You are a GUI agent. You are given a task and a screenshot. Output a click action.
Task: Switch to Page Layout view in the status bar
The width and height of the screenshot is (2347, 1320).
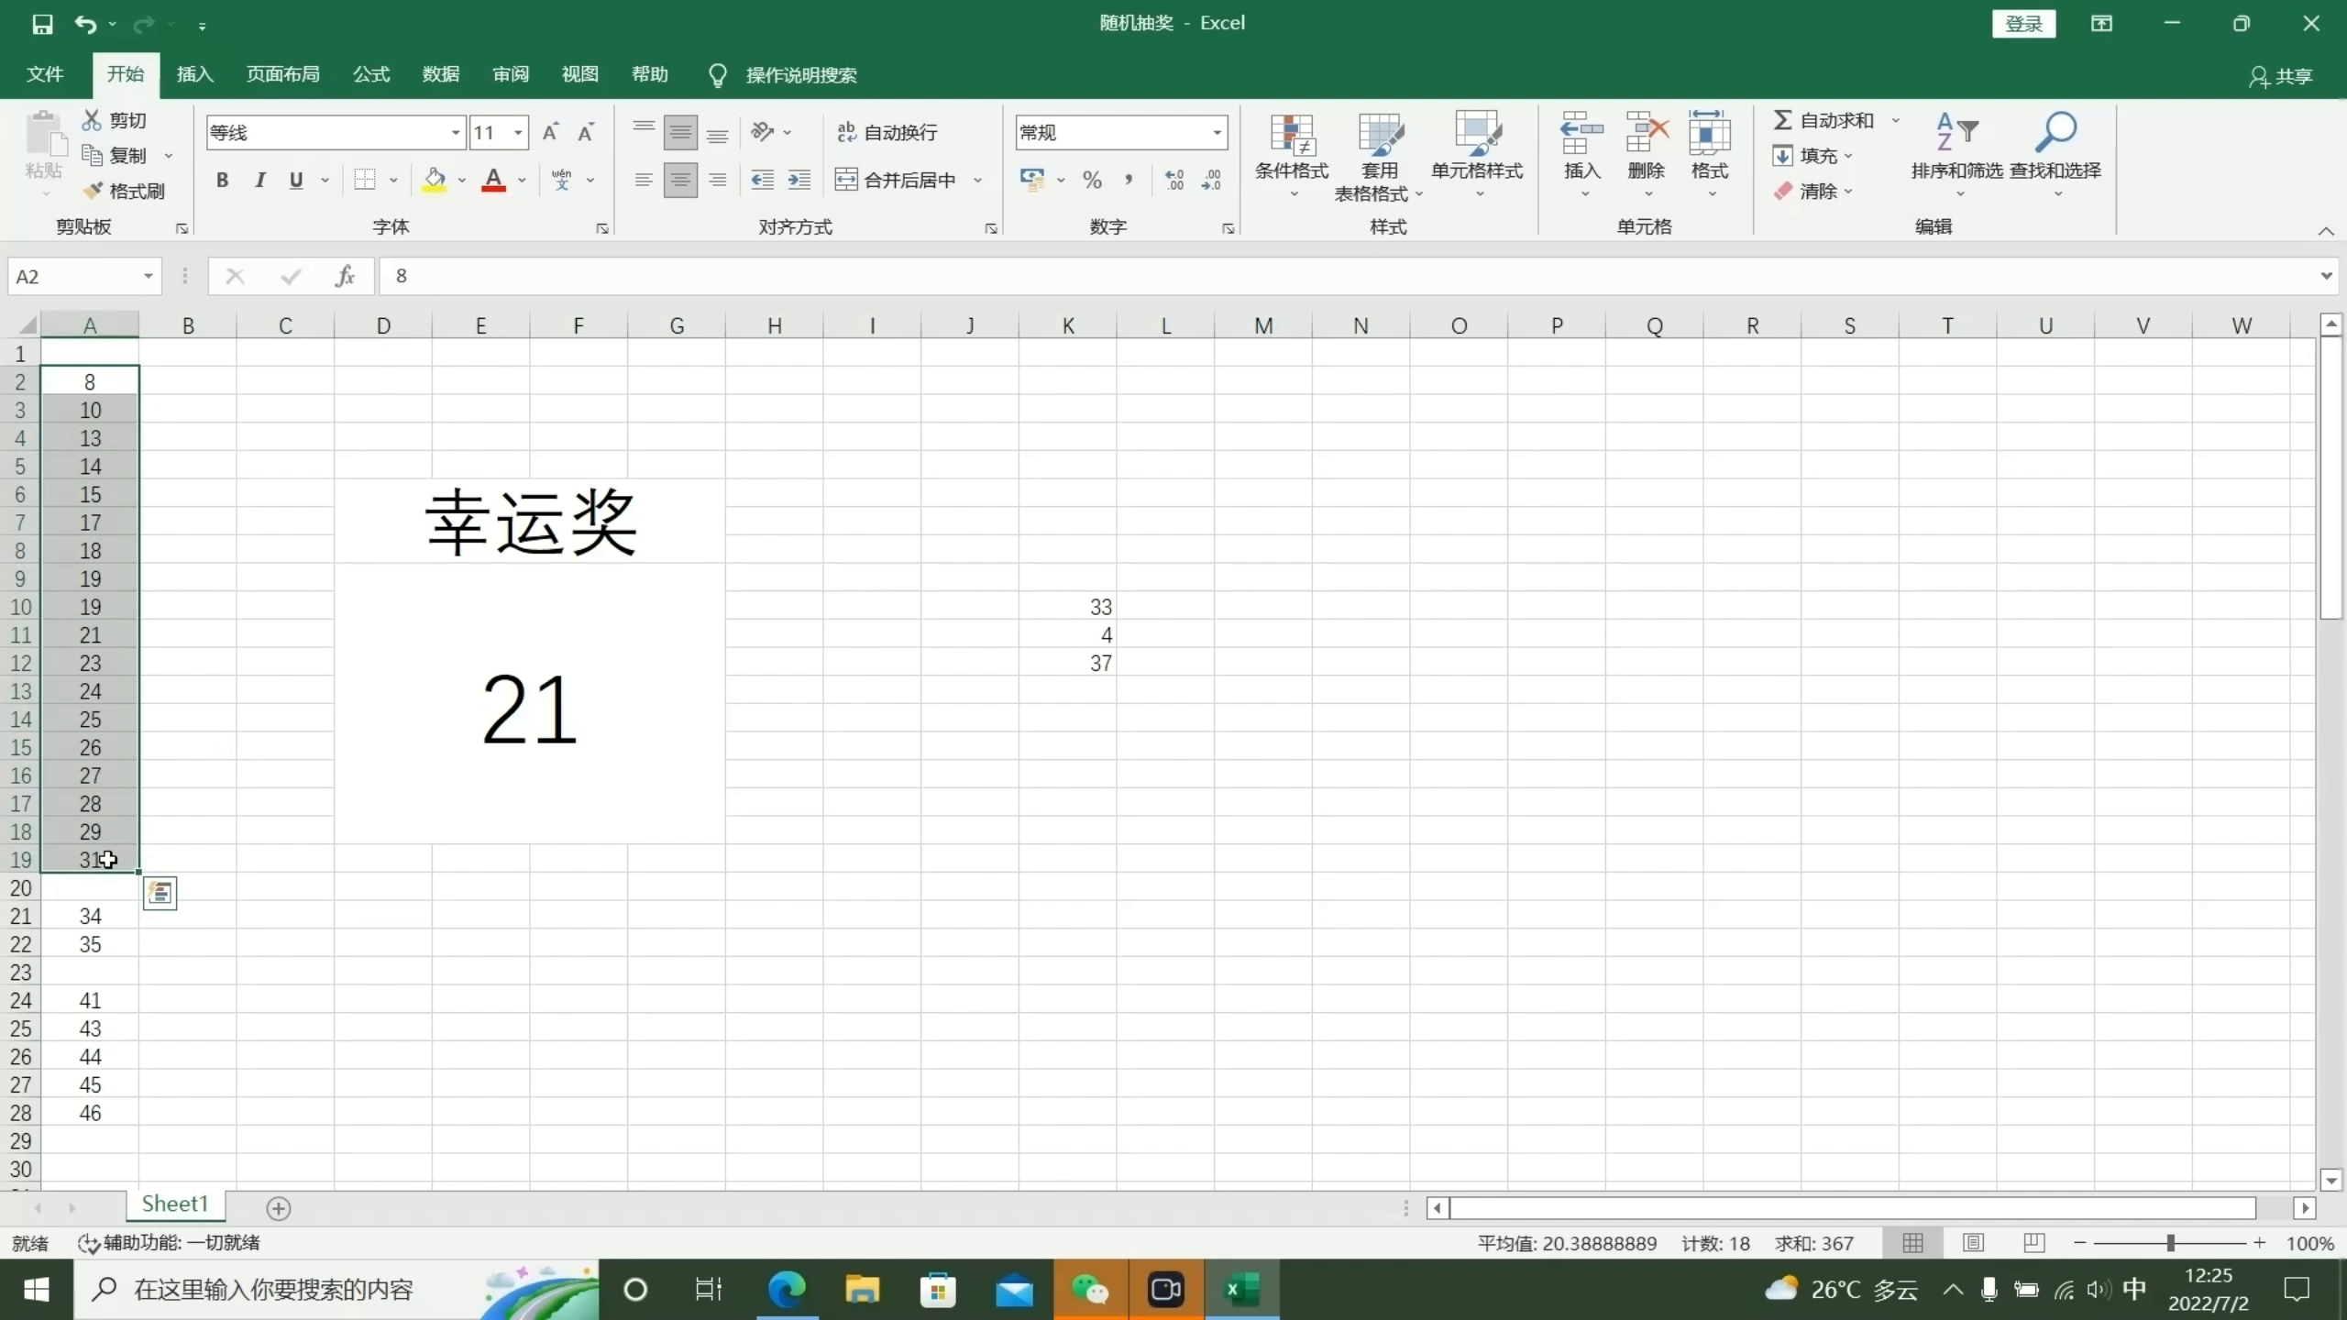[1974, 1243]
